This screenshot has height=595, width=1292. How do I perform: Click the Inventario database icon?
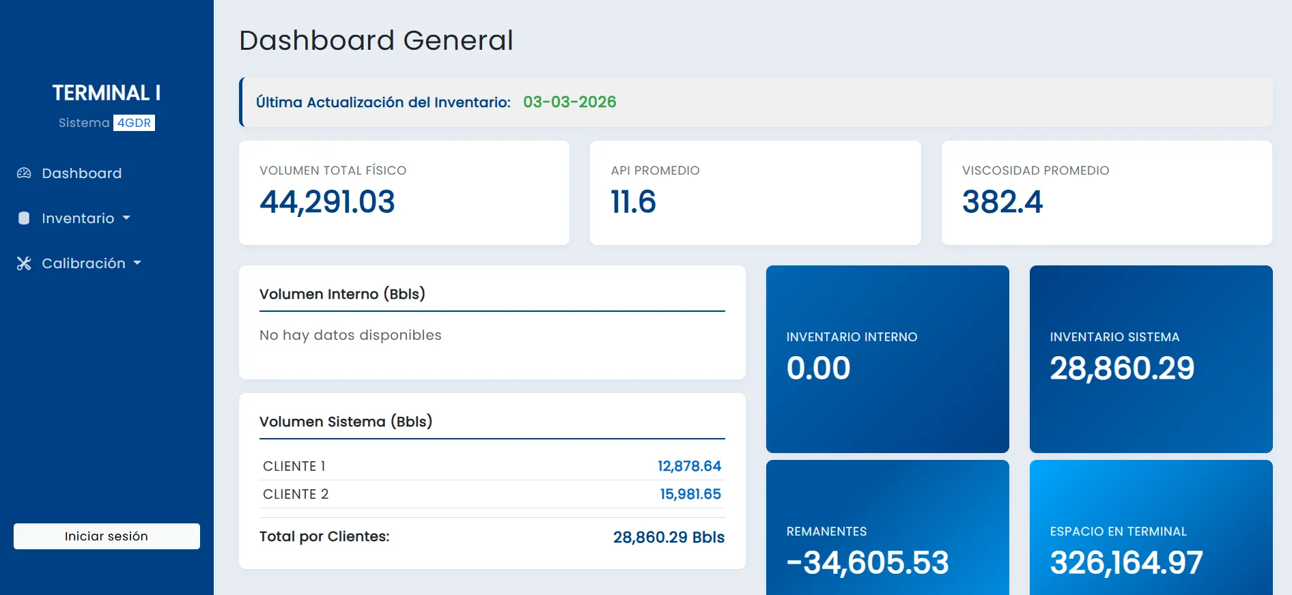24,218
